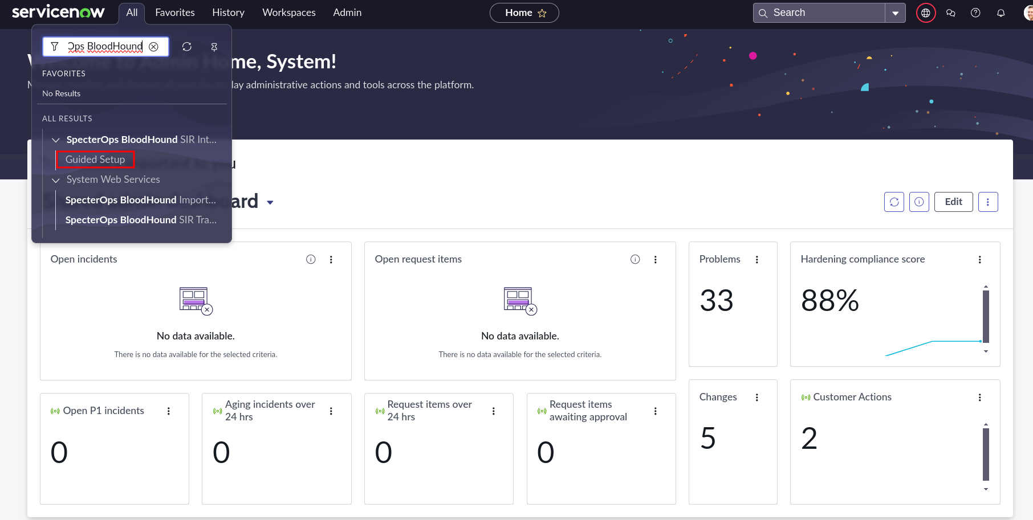Open the notifications bell
The image size is (1033, 520).
tap(1001, 13)
